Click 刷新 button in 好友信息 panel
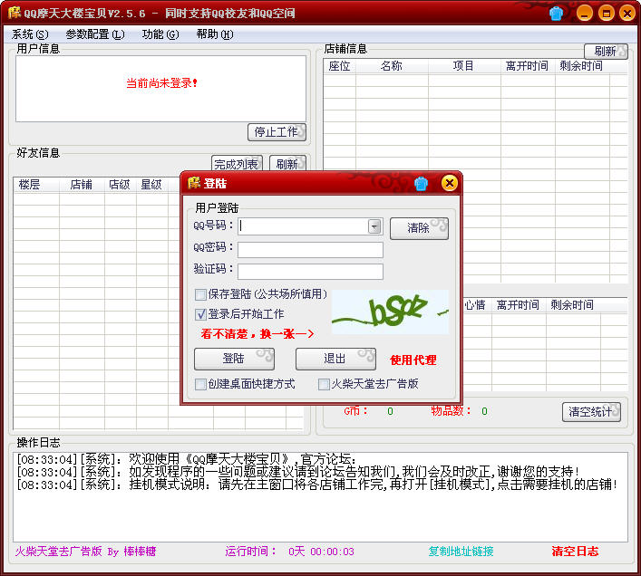 pyautogui.click(x=287, y=164)
